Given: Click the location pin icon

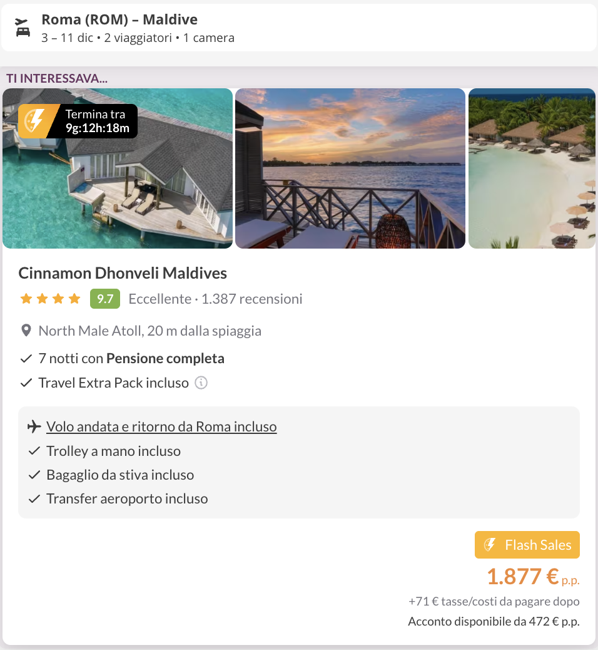Looking at the screenshot, I should (x=26, y=331).
